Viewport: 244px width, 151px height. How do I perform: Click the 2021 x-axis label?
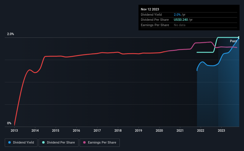(x=180, y=130)
